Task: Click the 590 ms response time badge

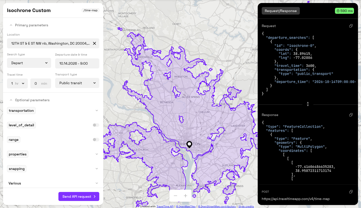Action: 344,11
